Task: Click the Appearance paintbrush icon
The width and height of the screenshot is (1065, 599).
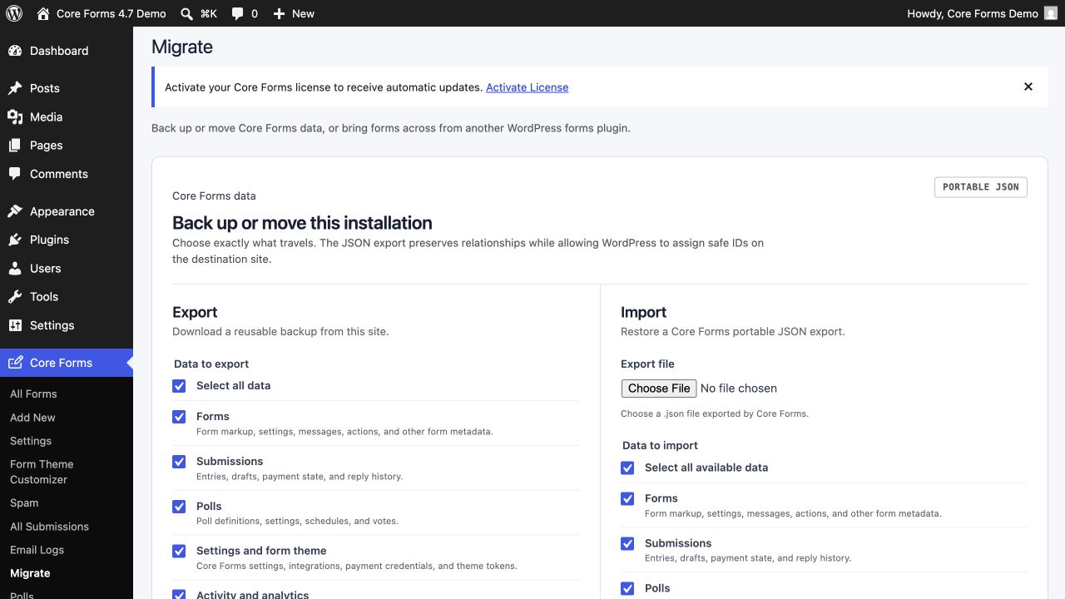Action: pyautogui.click(x=15, y=211)
